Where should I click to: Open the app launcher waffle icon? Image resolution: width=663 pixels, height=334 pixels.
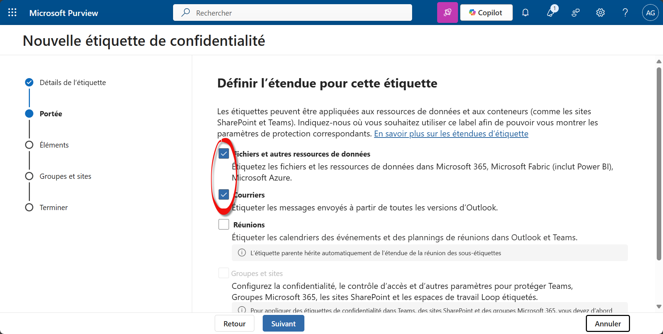13,13
